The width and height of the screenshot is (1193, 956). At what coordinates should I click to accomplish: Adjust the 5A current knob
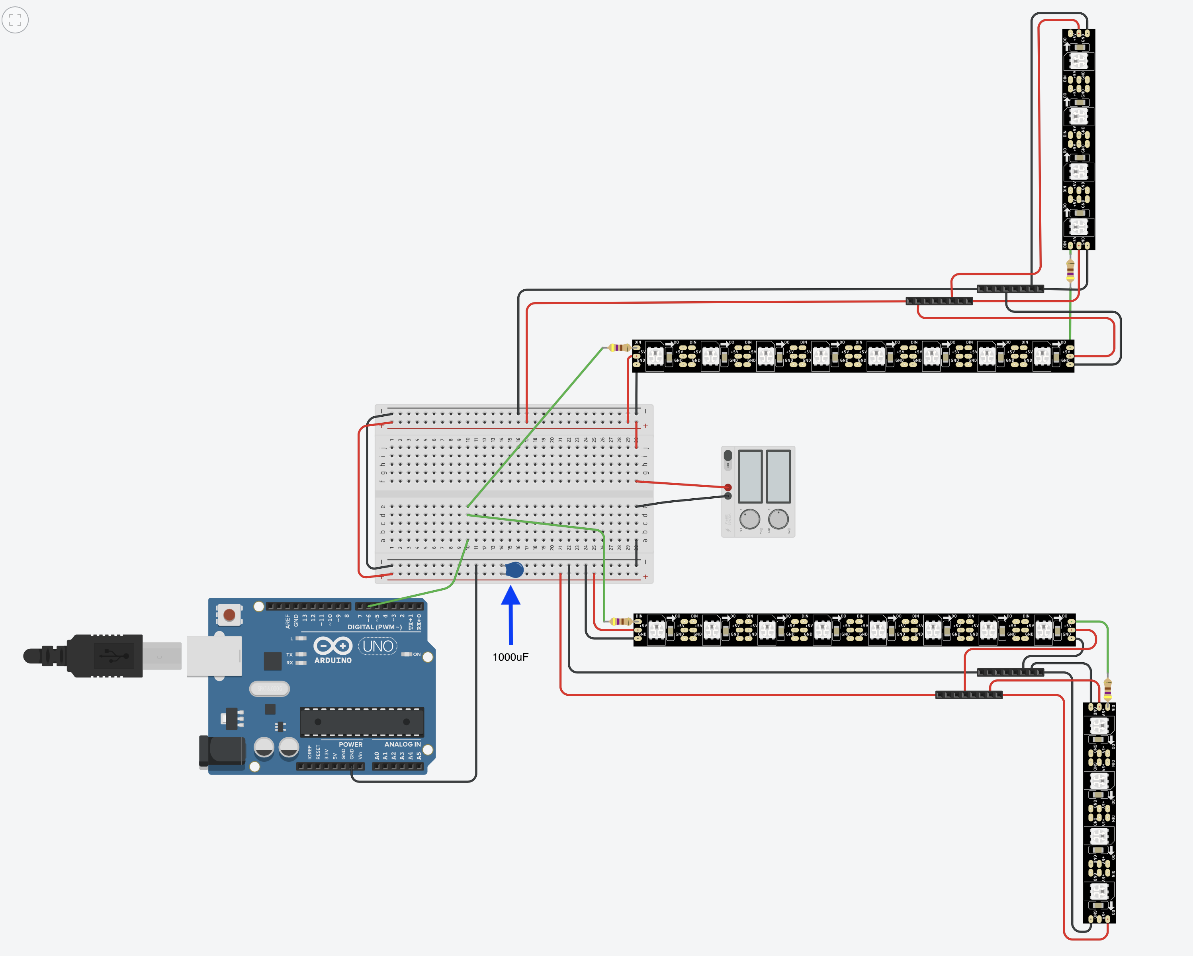750,520
